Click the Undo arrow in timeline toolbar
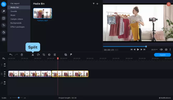Screen dimensions: 173x100 (11, 55)
